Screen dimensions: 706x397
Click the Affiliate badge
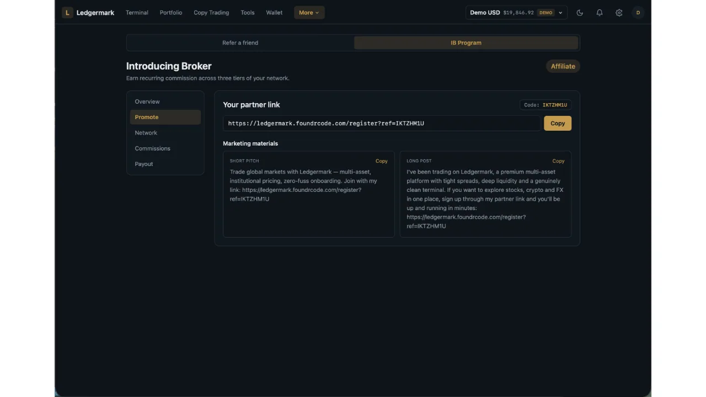point(563,66)
